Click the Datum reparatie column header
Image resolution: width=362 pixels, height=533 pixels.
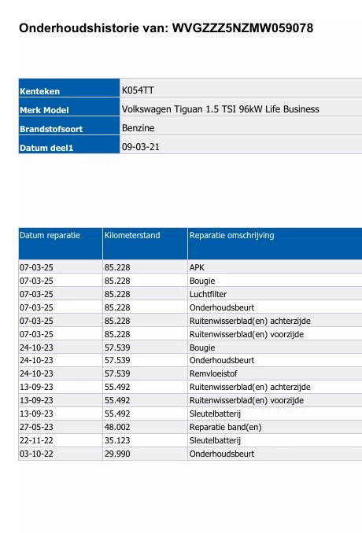[x=61, y=244]
